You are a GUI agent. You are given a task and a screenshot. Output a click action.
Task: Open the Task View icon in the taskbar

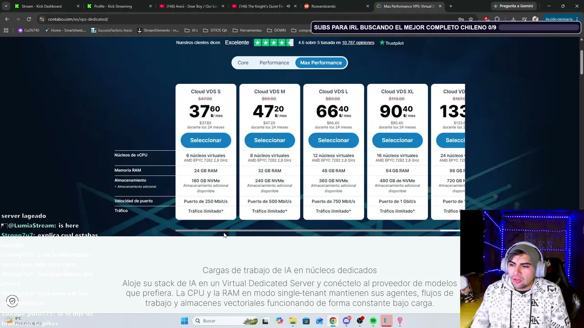[x=266, y=321]
